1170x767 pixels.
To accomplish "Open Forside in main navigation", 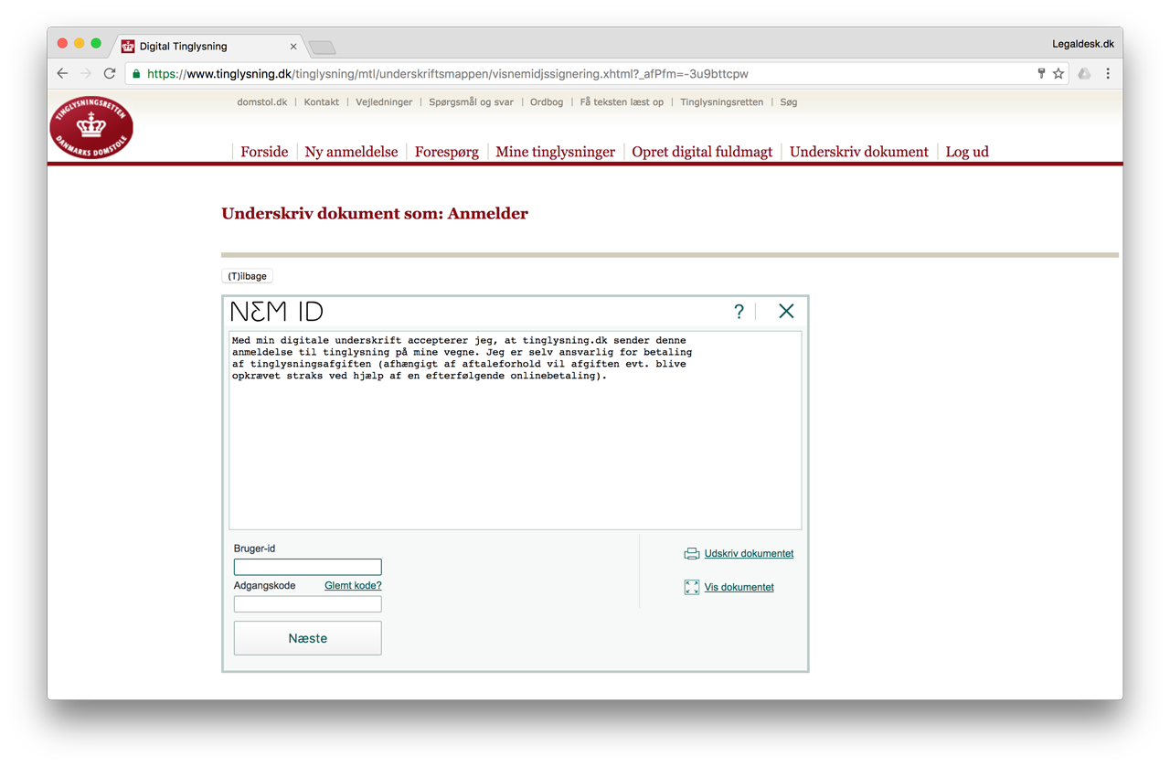I will (264, 152).
